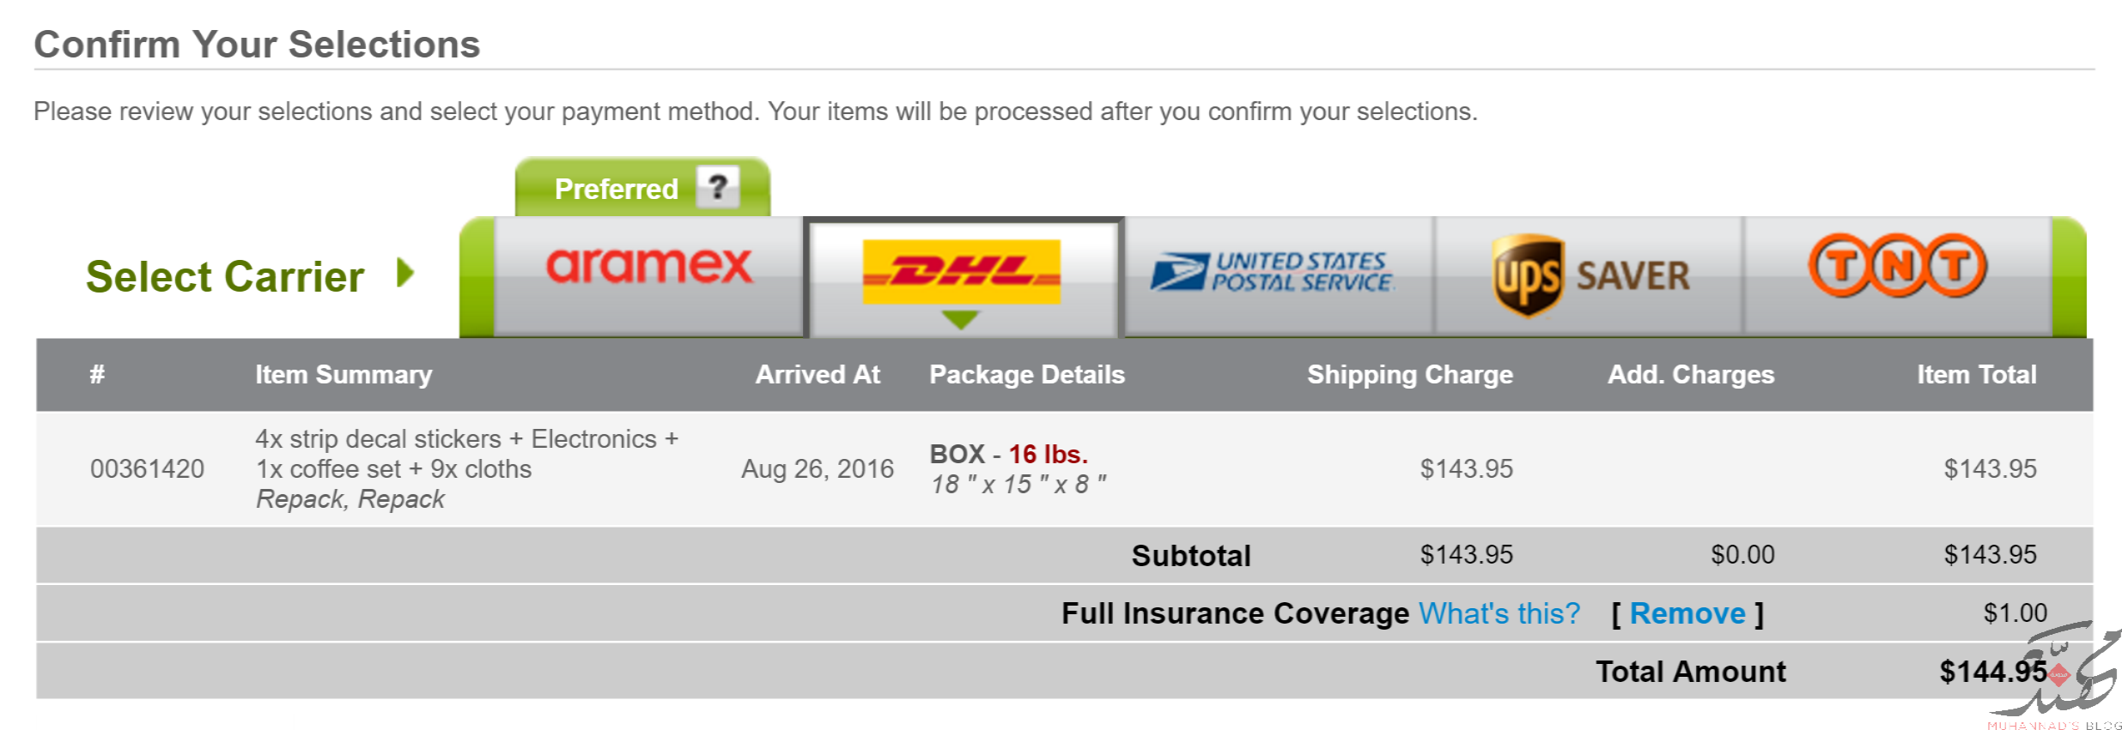The width and height of the screenshot is (2122, 730).
Task: Remove the Full Insurance Coverage
Action: pos(1687,613)
